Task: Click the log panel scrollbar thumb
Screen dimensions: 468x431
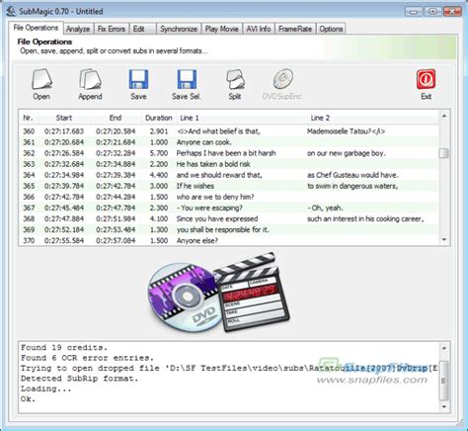Action: (444, 381)
